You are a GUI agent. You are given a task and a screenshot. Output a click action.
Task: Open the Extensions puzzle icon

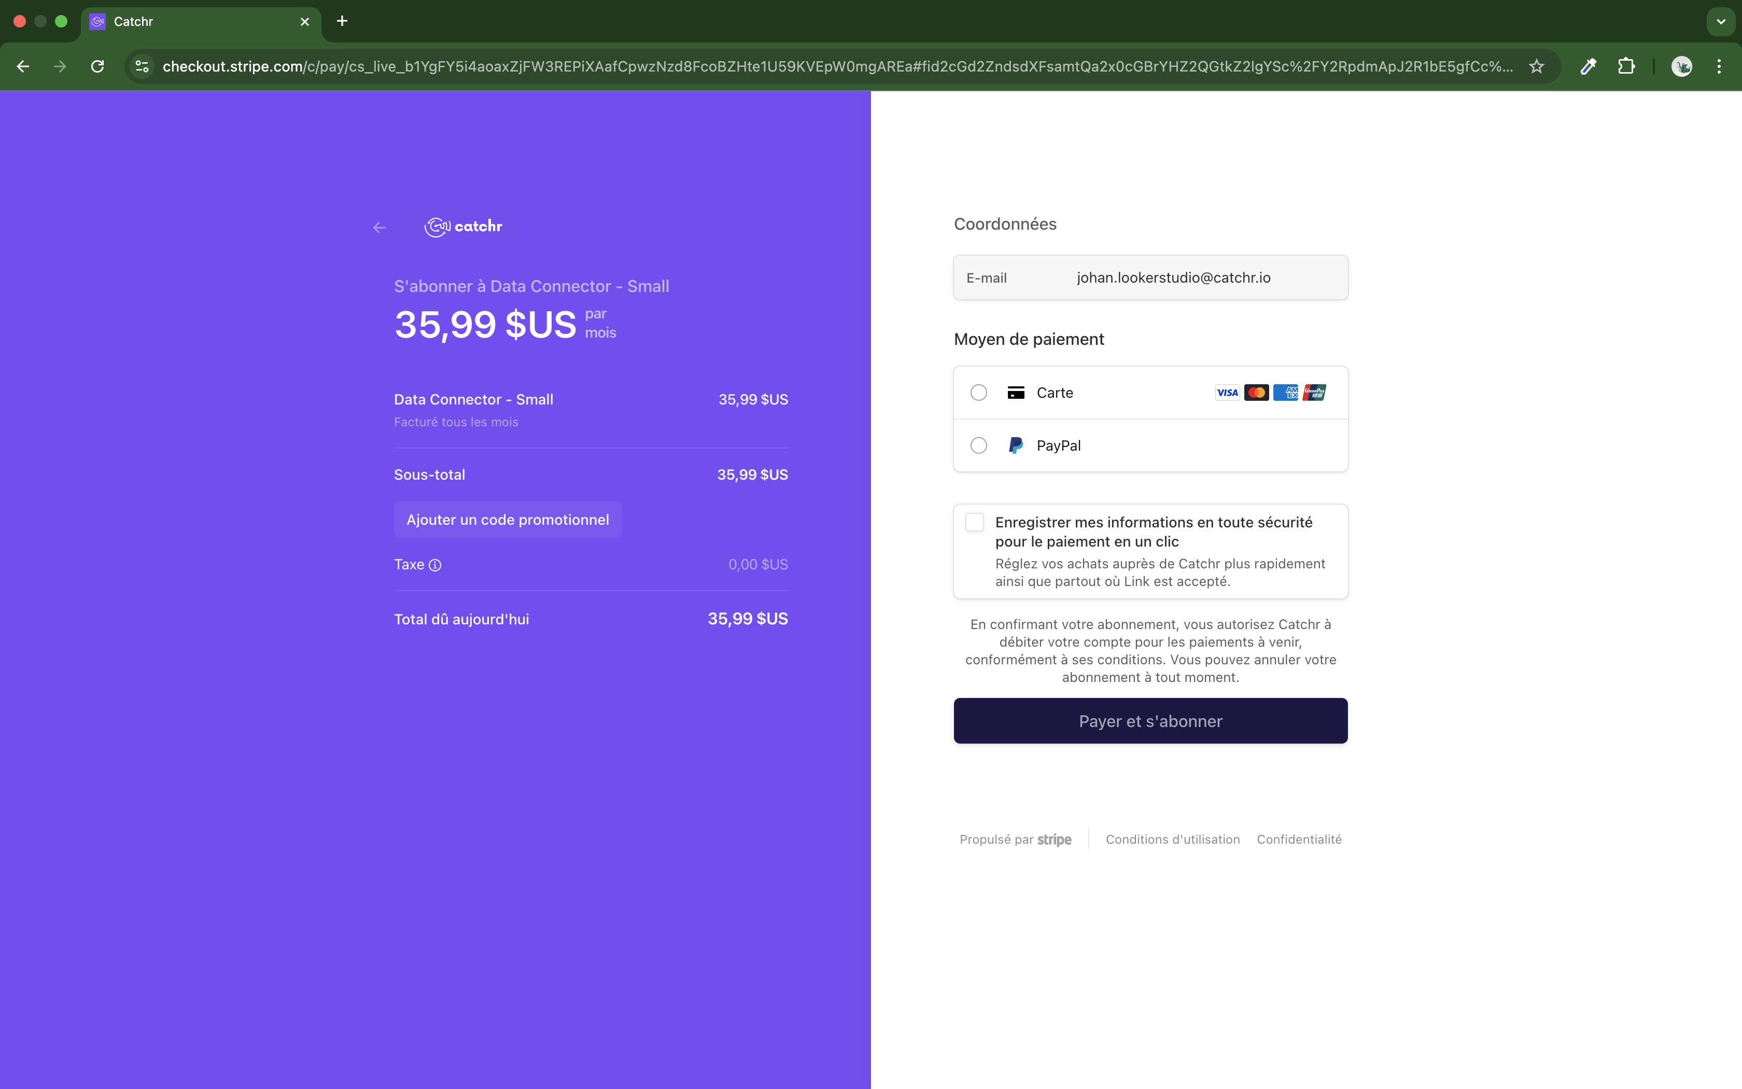pyautogui.click(x=1626, y=66)
